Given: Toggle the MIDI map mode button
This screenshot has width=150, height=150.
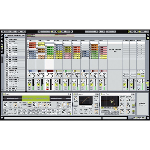Looking at the screenshot, I should click(137, 31).
